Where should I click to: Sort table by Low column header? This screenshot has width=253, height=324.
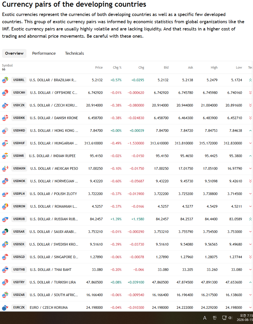[x=239, y=68]
